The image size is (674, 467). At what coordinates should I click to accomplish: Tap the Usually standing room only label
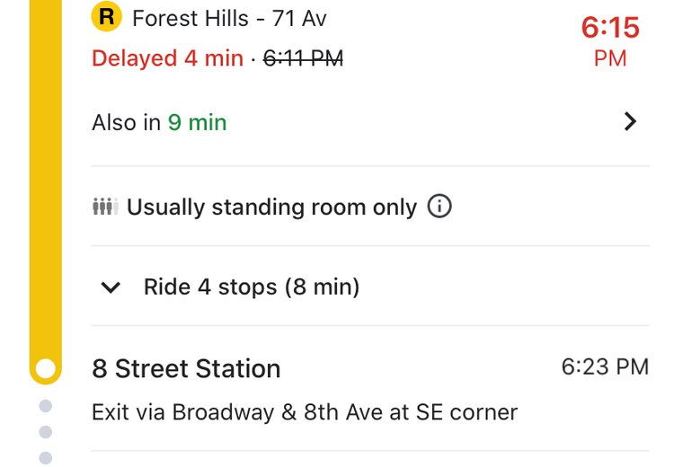click(271, 208)
